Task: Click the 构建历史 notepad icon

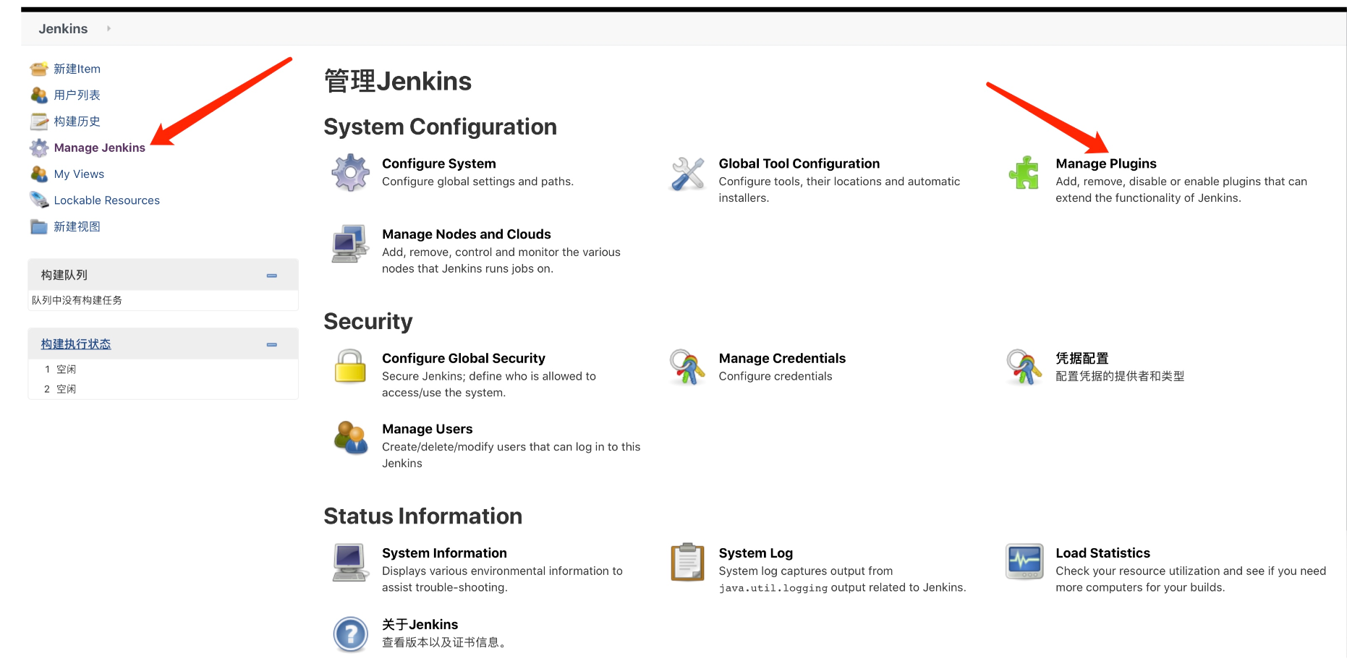Action: [x=39, y=121]
